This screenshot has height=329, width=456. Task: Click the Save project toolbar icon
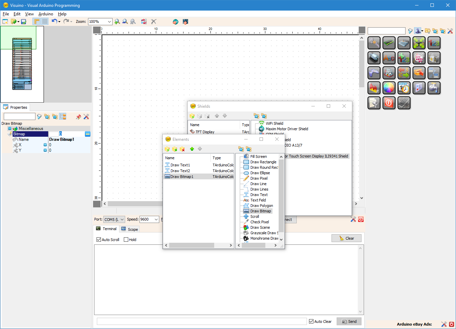tap(24, 21)
